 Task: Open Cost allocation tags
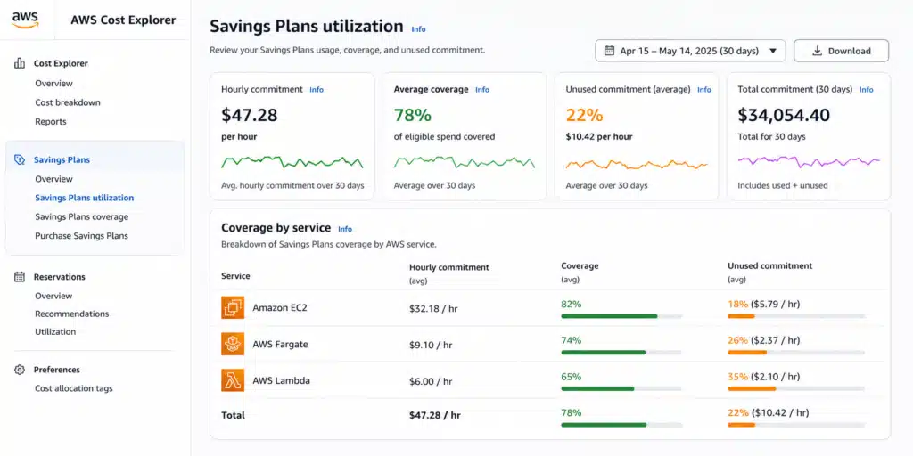click(x=74, y=388)
